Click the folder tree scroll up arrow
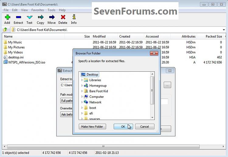Screen dimensions: 228x157 pos(152,74)
